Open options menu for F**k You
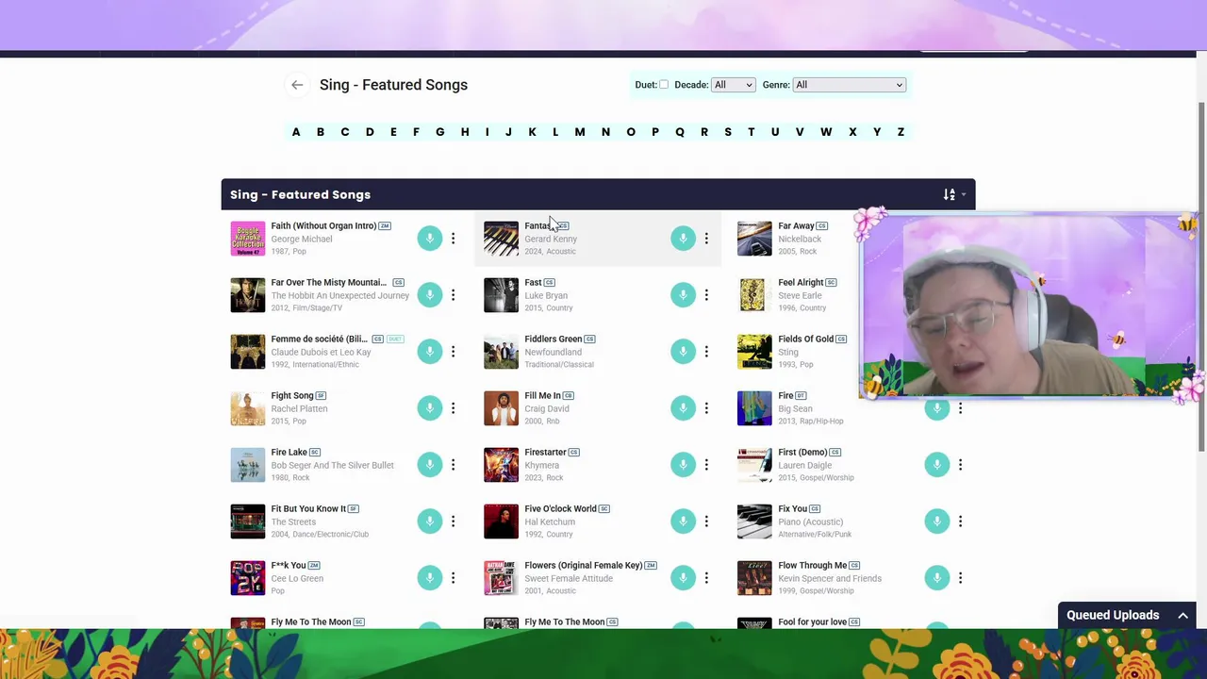This screenshot has height=679, width=1207. point(453,578)
